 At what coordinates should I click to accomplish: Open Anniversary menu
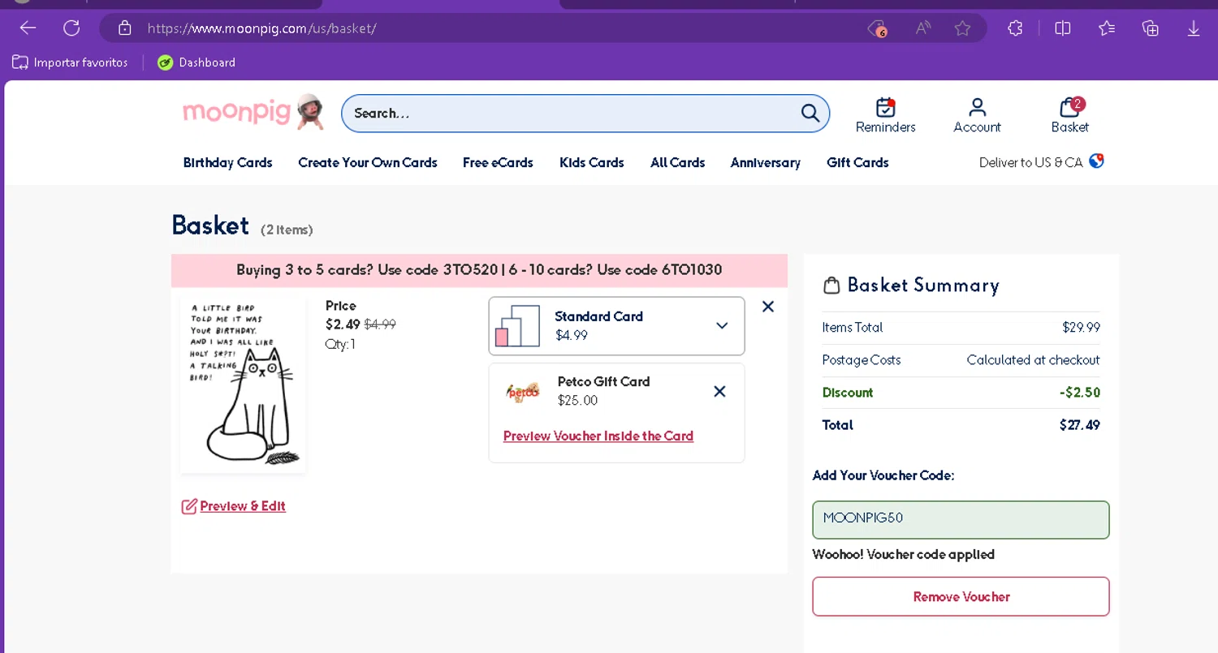click(765, 162)
